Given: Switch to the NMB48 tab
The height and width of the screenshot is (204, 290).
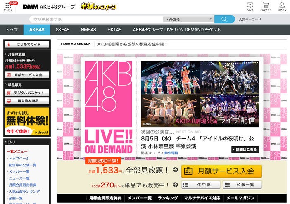Looking at the screenshot, I should coord(88,30).
